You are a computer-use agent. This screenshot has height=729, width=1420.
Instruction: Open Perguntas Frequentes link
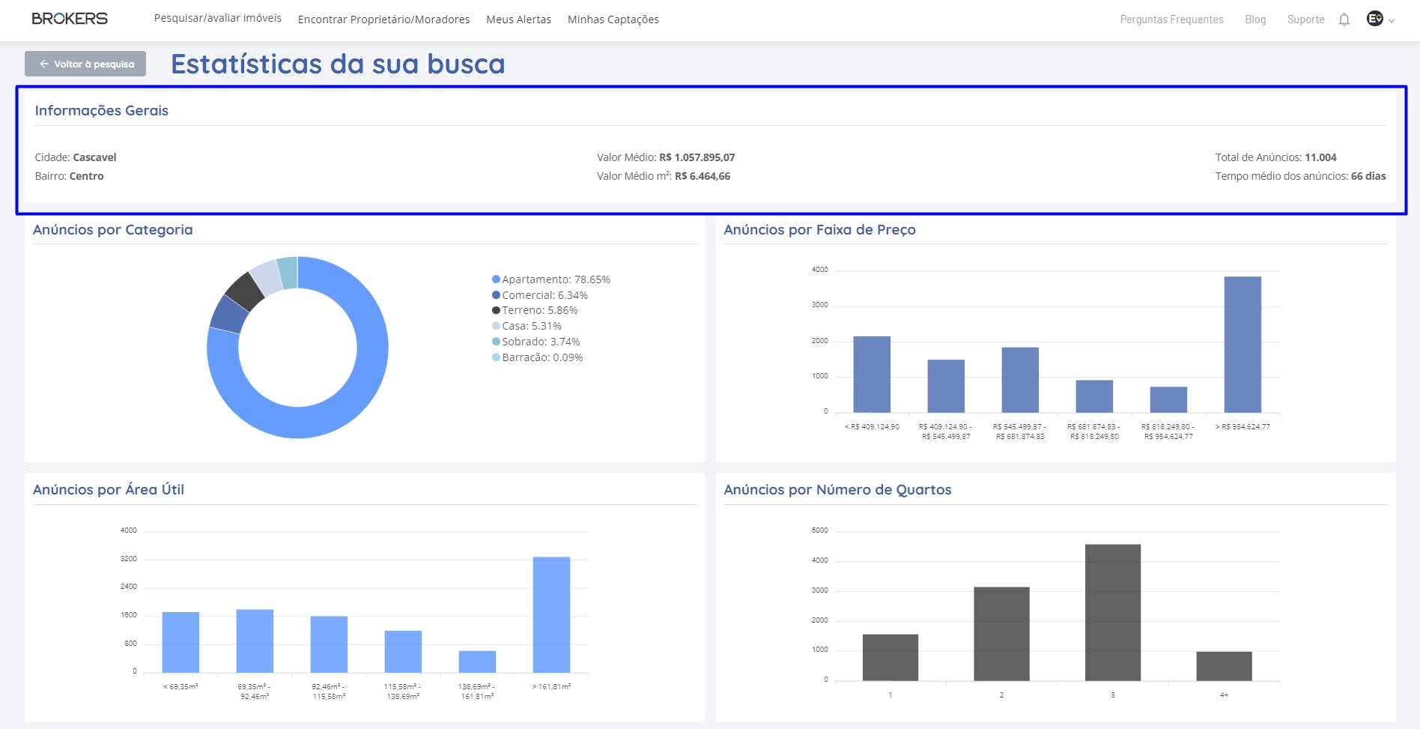[x=1171, y=19]
